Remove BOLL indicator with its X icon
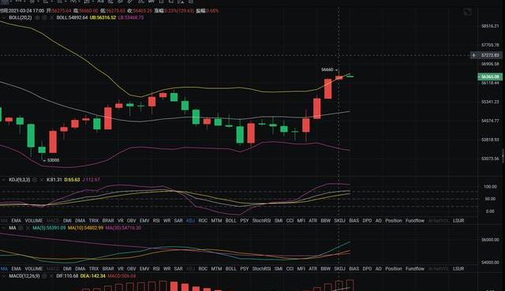The image size is (505, 291). tap(51, 17)
